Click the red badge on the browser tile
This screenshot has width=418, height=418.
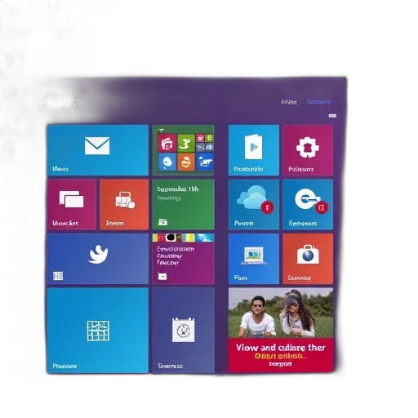tap(322, 208)
